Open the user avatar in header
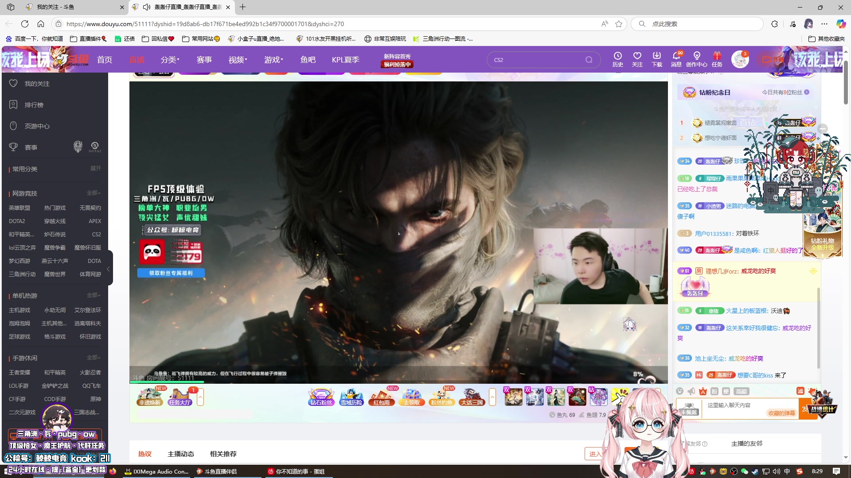This screenshot has height=478, width=851. [x=740, y=59]
